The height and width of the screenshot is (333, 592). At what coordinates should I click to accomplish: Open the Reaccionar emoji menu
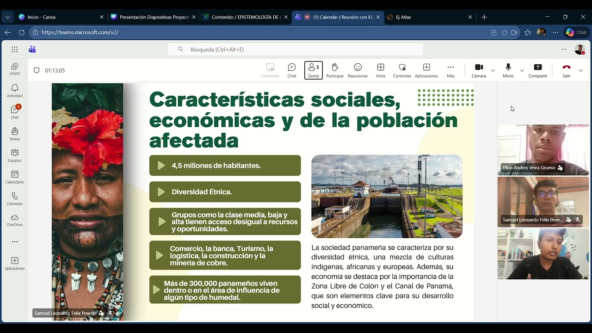pyautogui.click(x=358, y=70)
